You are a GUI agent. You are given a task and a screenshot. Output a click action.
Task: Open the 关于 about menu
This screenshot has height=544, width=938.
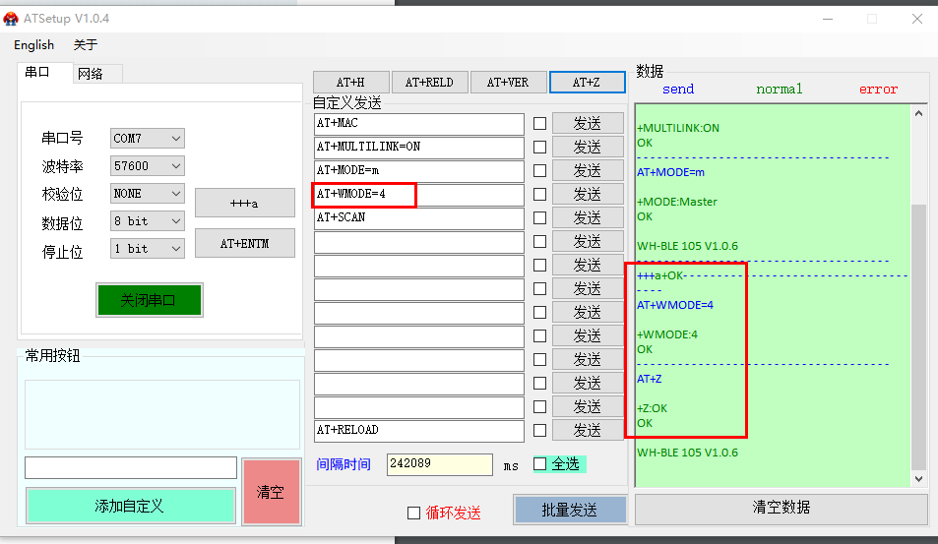[86, 45]
